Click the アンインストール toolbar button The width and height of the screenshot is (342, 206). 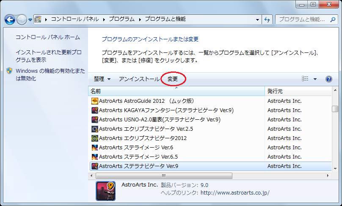139,79
